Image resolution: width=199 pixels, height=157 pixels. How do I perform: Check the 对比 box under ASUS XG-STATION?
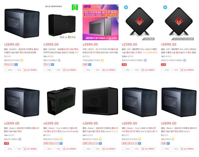pos(84,70)
